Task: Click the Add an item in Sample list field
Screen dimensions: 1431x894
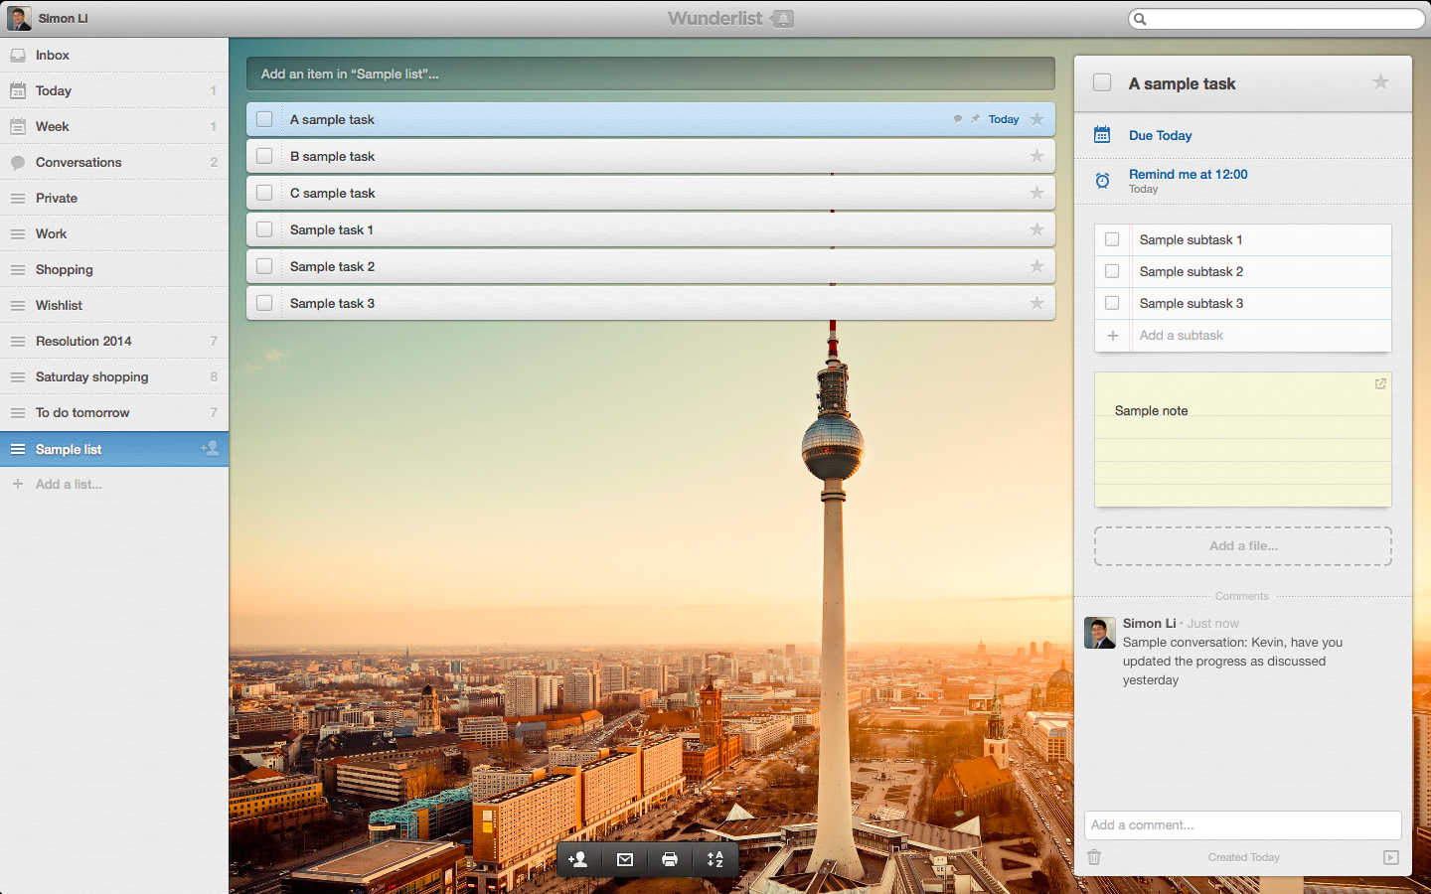Action: [x=651, y=74]
